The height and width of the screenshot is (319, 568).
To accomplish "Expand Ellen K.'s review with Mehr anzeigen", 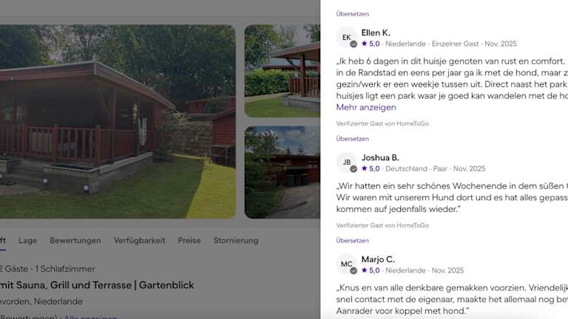I will (x=366, y=107).
